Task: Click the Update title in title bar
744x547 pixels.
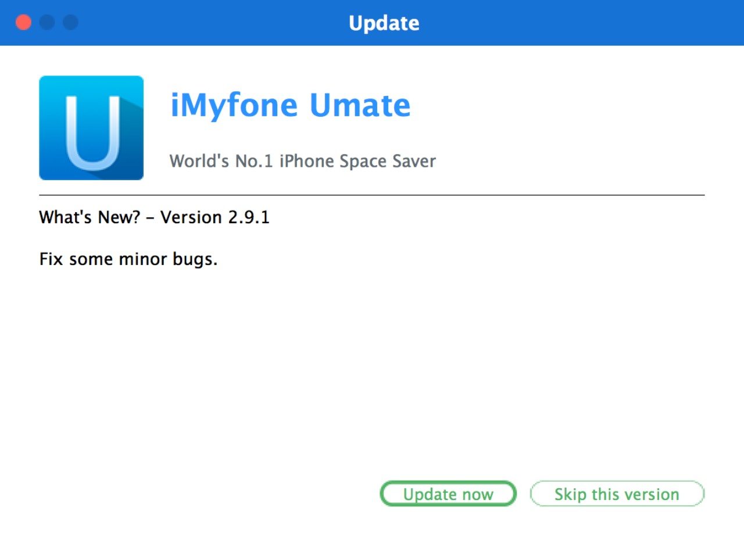Action: coord(384,23)
